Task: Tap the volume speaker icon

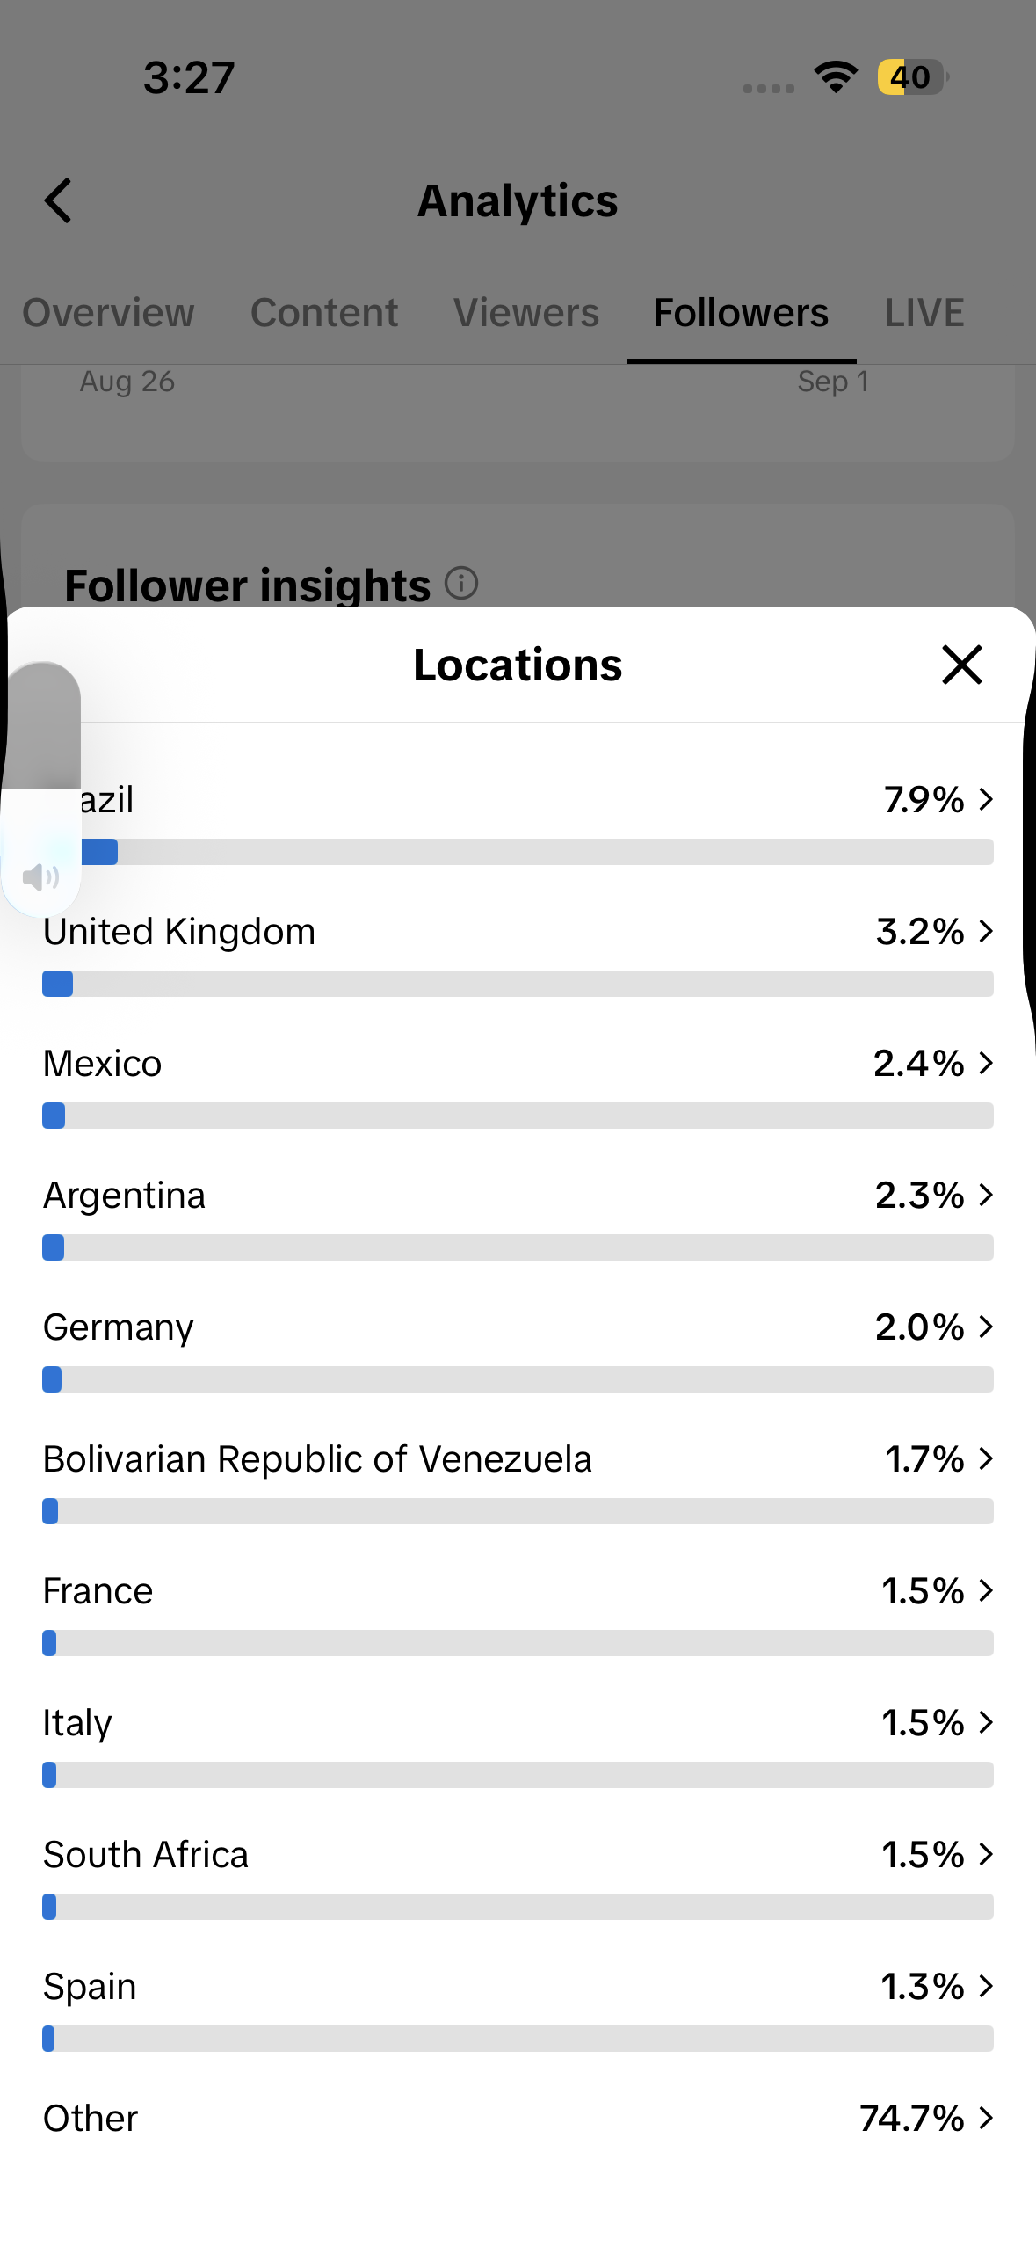Action: click(x=40, y=876)
